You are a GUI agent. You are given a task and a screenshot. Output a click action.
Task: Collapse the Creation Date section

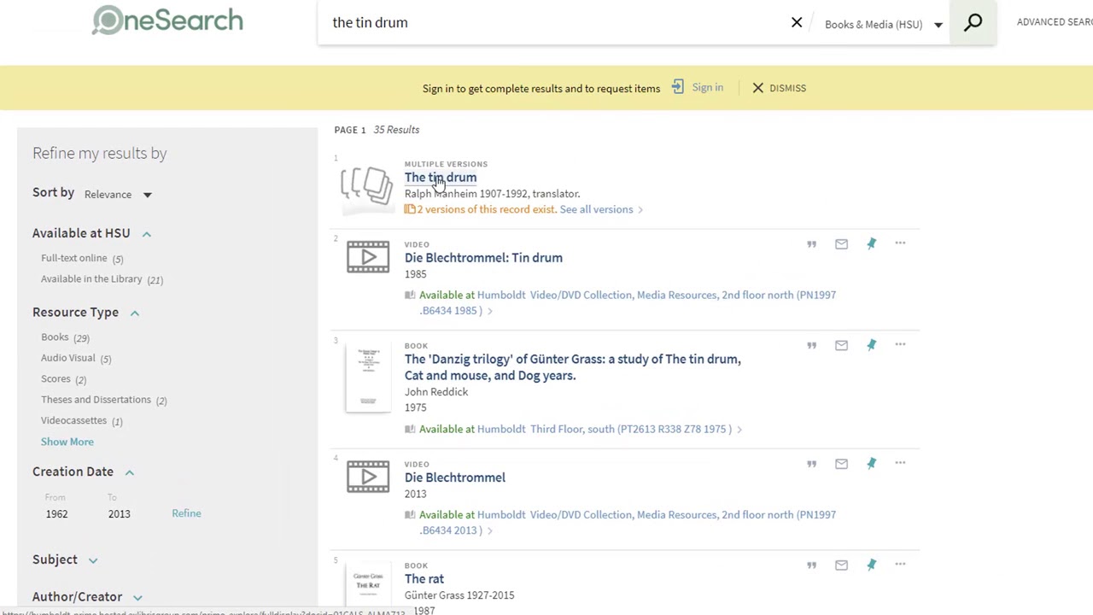[129, 472]
